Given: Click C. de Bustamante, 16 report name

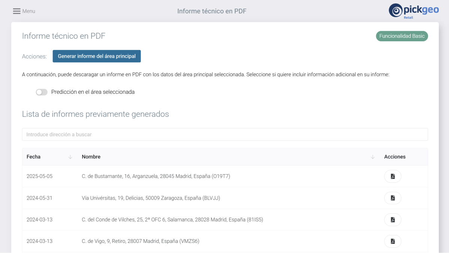Looking at the screenshot, I should (x=156, y=176).
